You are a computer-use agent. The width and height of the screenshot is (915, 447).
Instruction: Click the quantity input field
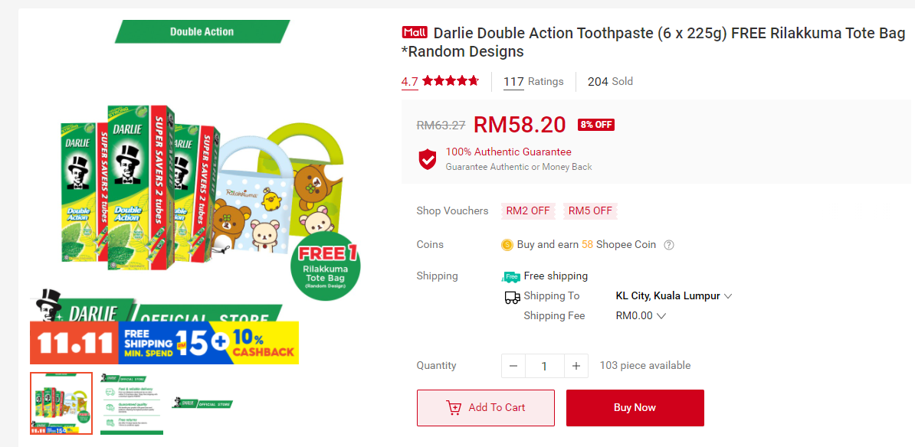(545, 366)
